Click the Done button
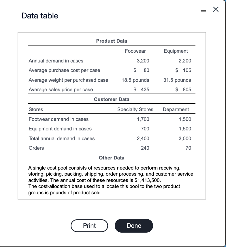The width and height of the screenshot is (226, 247). tap(134, 226)
